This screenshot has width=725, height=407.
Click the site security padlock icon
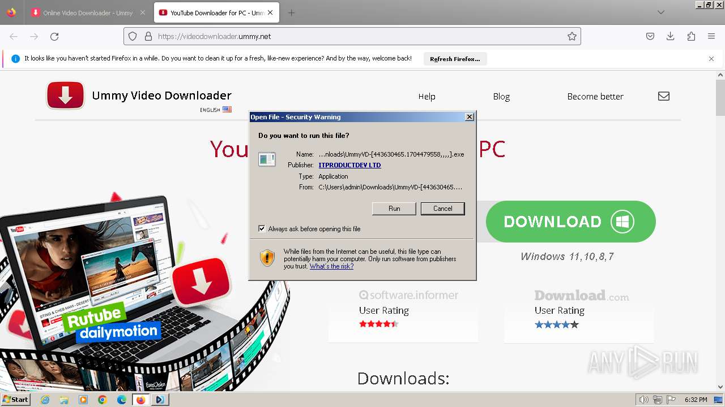pos(148,36)
